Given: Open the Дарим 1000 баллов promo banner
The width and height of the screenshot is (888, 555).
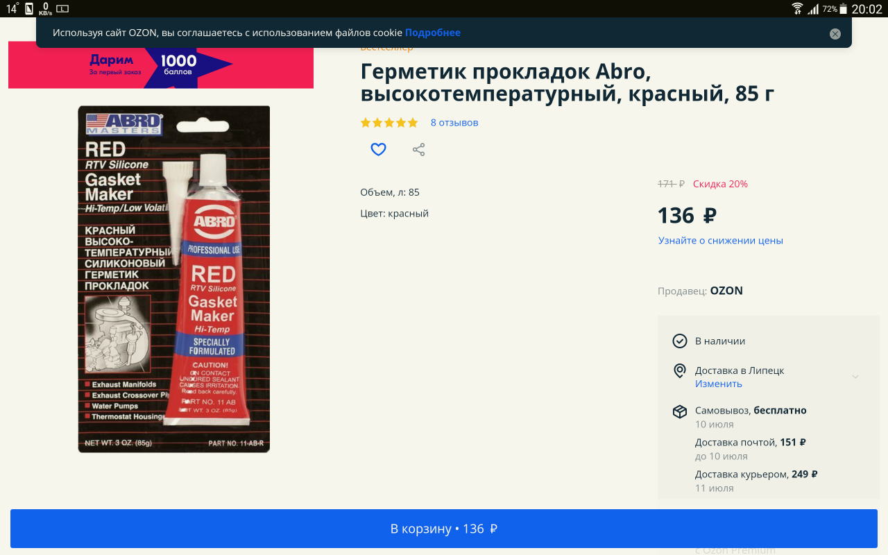Looking at the screenshot, I should point(161,65).
